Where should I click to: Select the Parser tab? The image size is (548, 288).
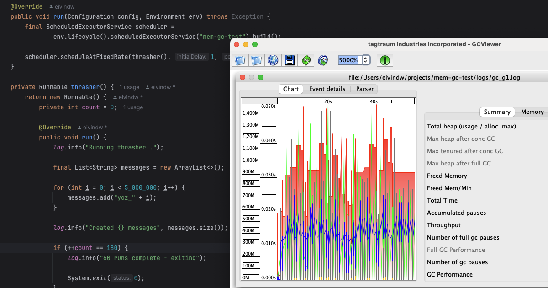364,89
